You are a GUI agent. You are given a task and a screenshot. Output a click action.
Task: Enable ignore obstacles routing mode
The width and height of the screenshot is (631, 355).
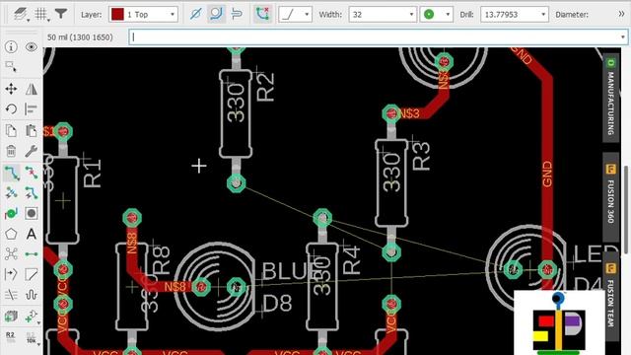[x=195, y=14]
